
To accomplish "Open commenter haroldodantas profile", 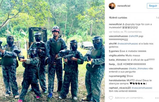I will pyautogui.click(x=117, y=80).
